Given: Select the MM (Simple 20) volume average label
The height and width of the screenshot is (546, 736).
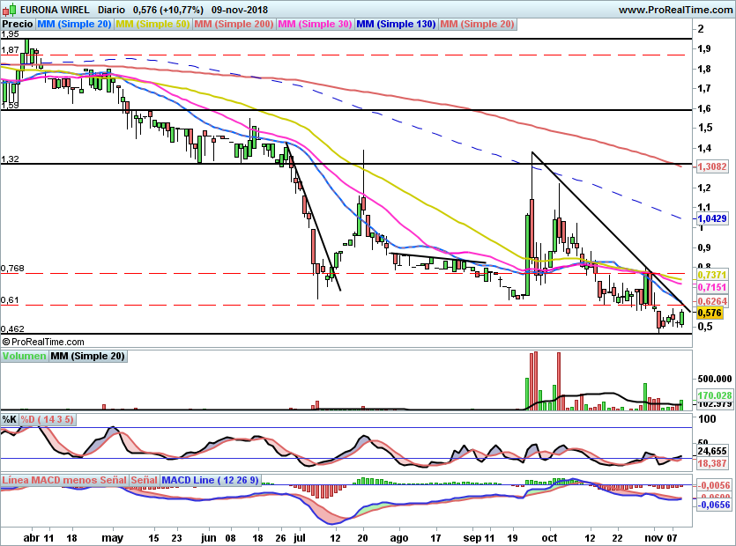Looking at the screenshot, I should tap(88, 356).
